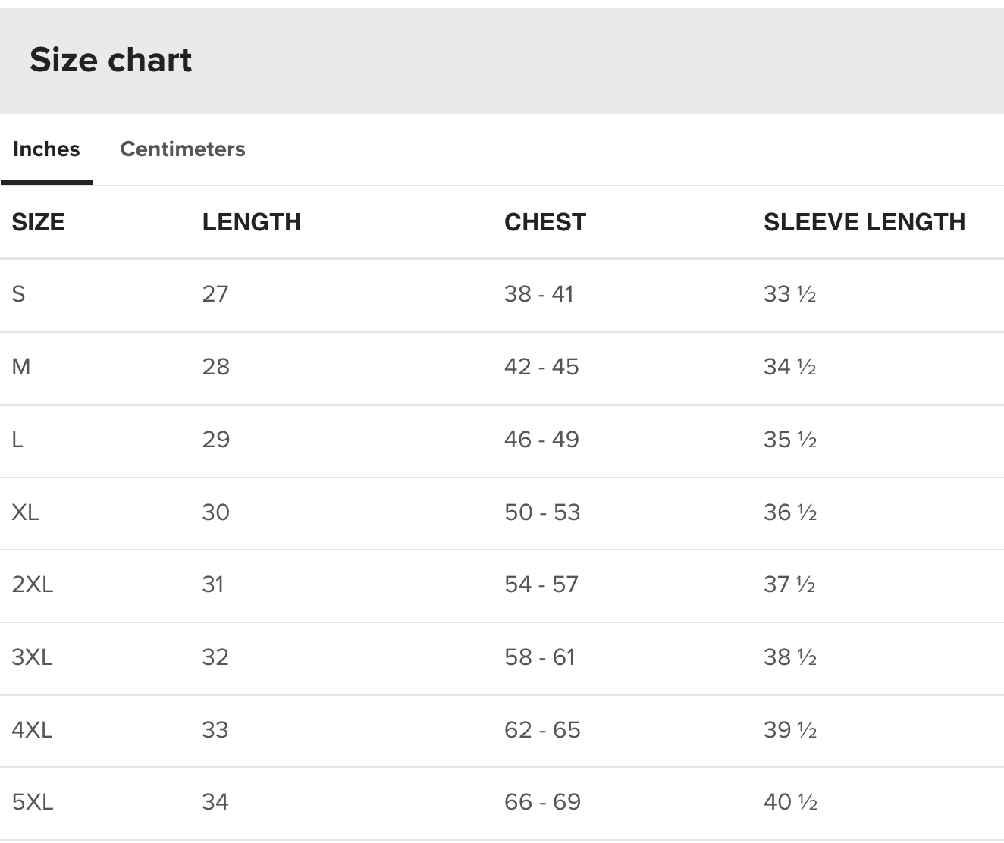The width and height of the screenshot is (1004, 843).
Task: Click the SLEEVE LENGTH column header
Action: (864, 222)
